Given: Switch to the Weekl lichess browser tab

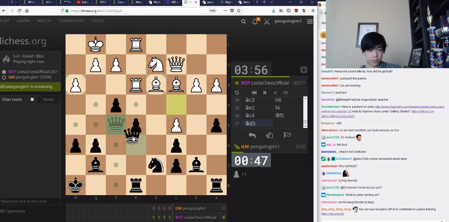Looking at the screenshot, I should tap(155, 2).
